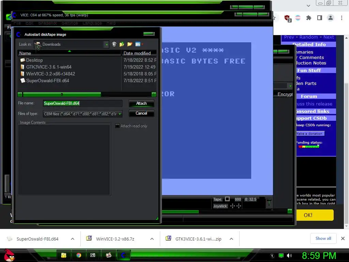Screen dimensions: 349x262
Task: Open the Language menu in VICE
Action: coord(92,23)
